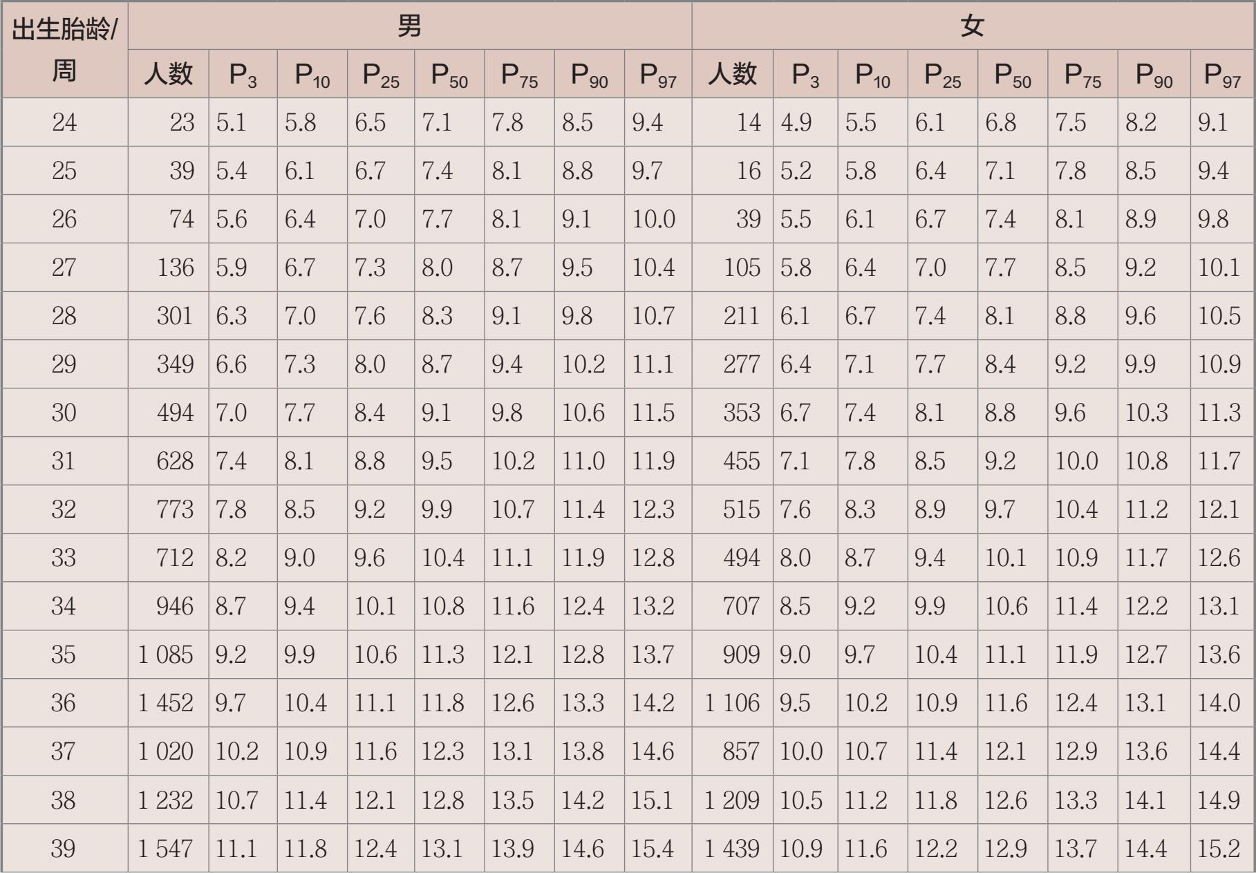This screenshot has height=873, width=1256.
Task: Click female P97 value 15.2 in week 39
Action: coord(1219,848)
